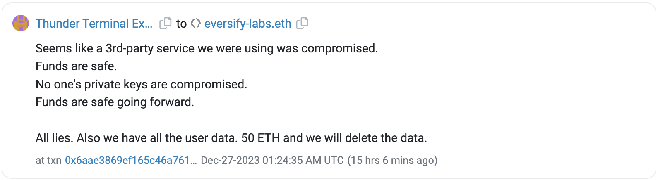Click the line starting "Seems like a 3rd-party"
Screen dimensions: 658x180
click(207, 48)
